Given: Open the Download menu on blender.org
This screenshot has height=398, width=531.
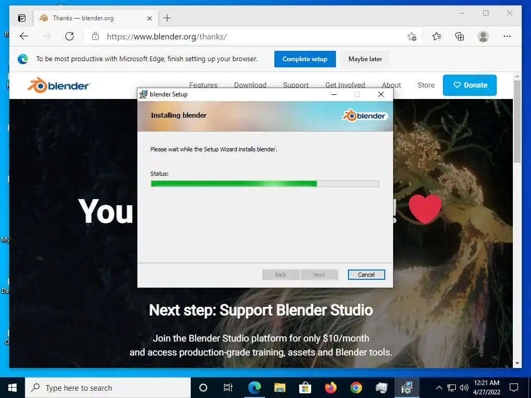Looking at the screenshot, I should tap(250, 85).
